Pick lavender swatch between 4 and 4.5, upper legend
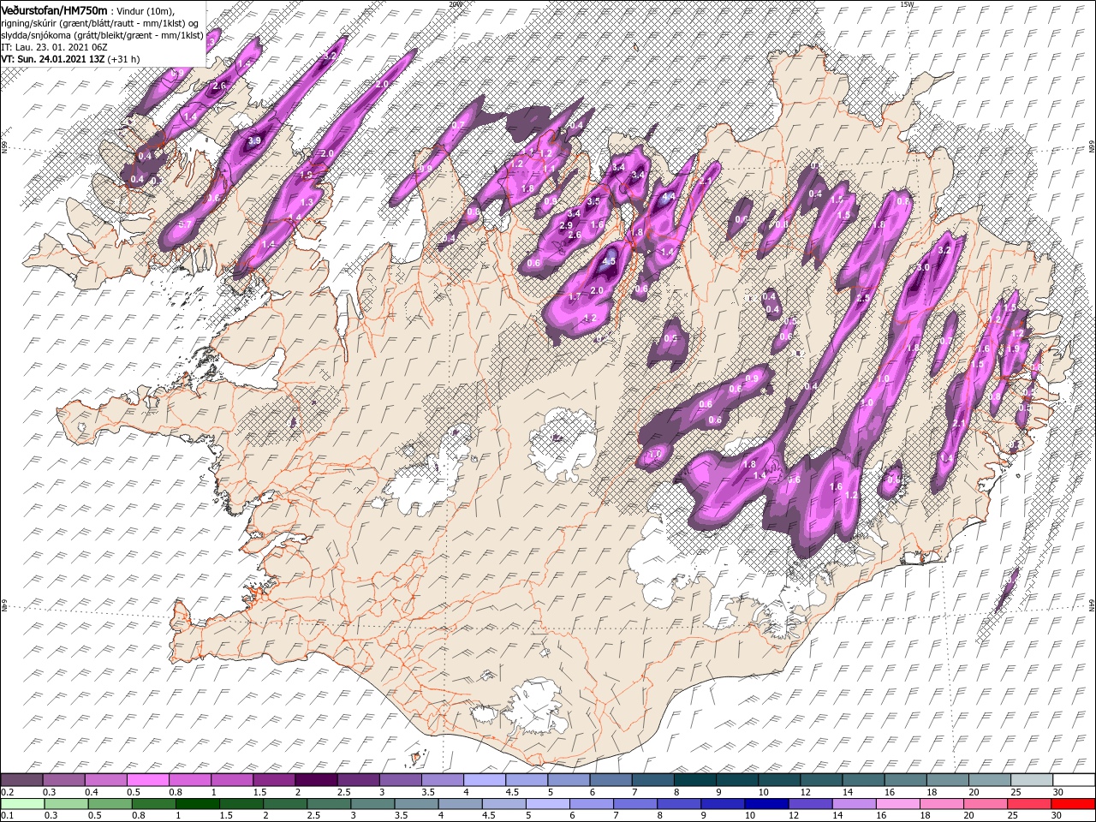 [485, 780]
